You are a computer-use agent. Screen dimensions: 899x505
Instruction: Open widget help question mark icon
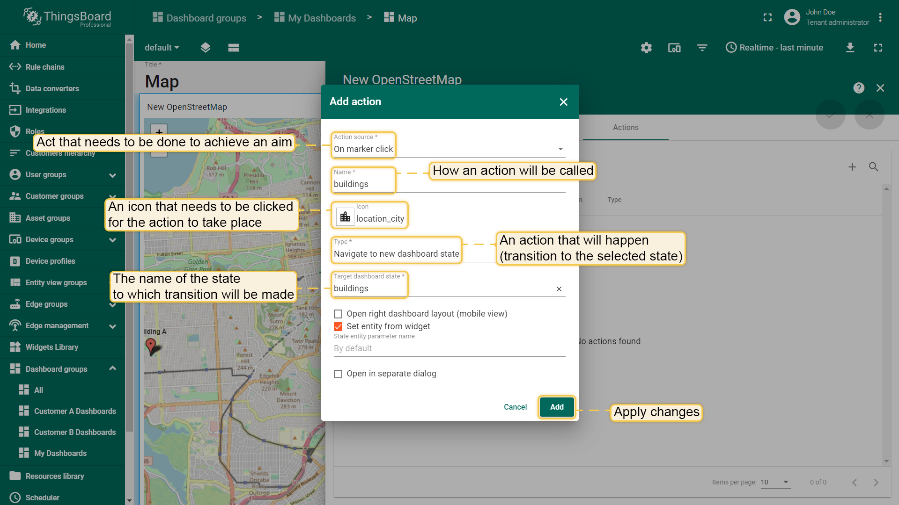(859, 88)
